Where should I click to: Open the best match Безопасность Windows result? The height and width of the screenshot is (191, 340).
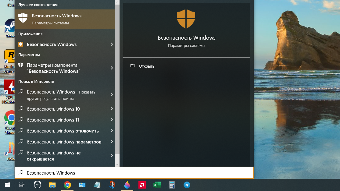65,19
